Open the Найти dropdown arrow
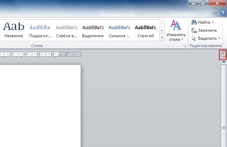Screen dimensions: 227x147 [213, 22]
